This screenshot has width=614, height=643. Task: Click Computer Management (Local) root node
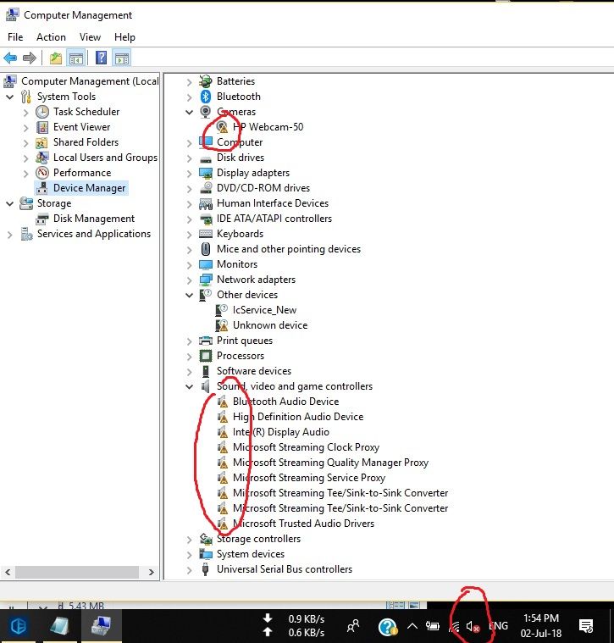pyautogui.click(x=90, y=81)
